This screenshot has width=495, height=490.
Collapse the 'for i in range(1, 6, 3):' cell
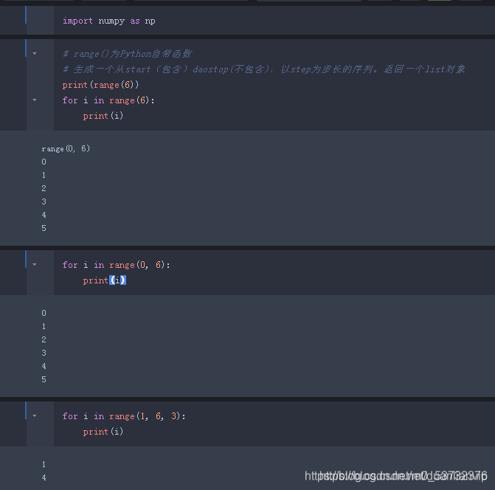[35, 415]
